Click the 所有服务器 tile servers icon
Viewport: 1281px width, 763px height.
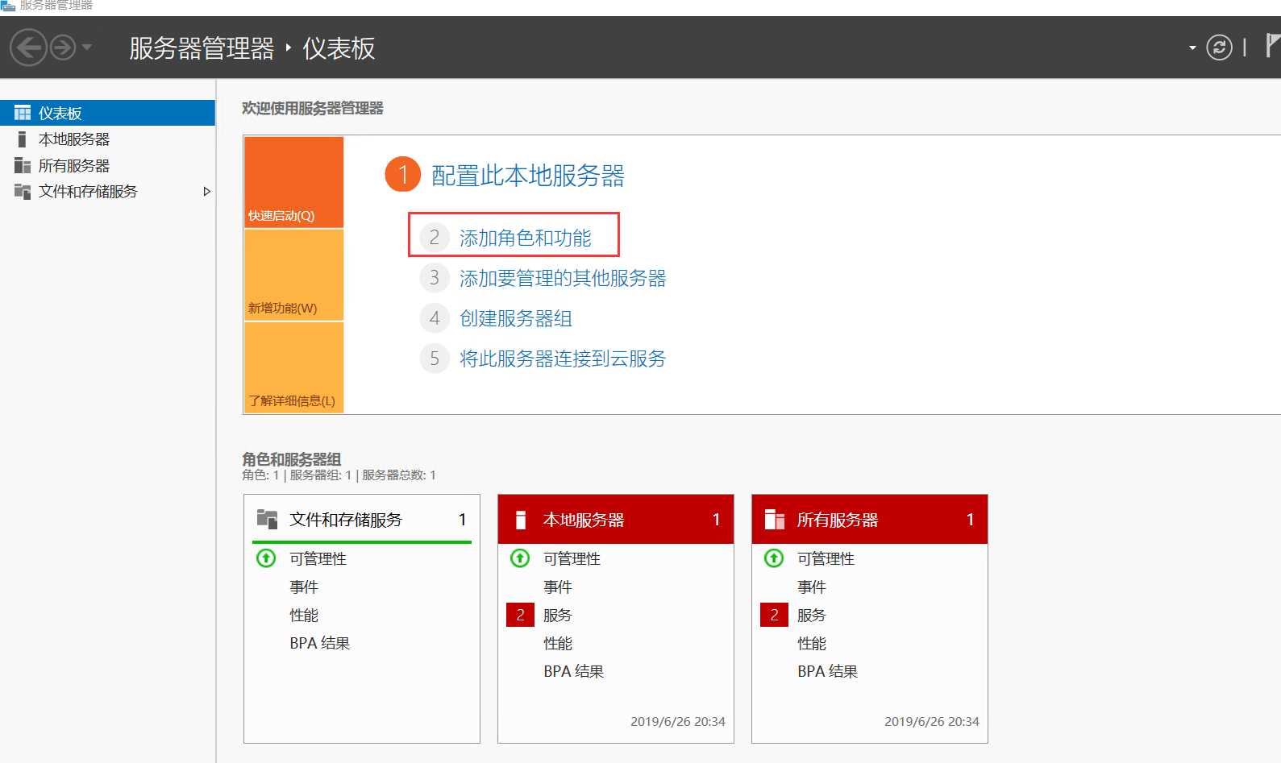(x=775, y=520)
